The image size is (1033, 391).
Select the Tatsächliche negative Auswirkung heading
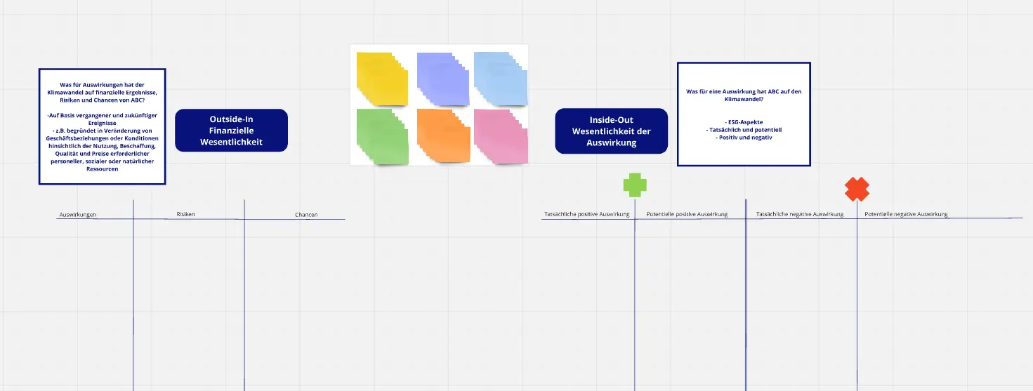click(799, 214)
